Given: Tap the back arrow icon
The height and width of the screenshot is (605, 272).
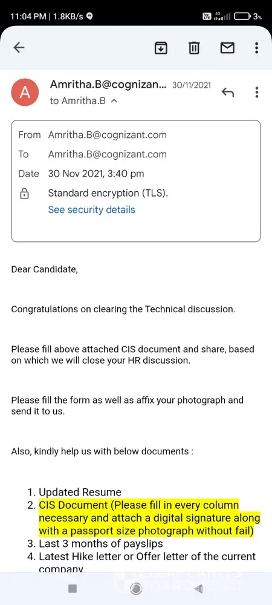Looking at the screenshot, I should [19, 47].
